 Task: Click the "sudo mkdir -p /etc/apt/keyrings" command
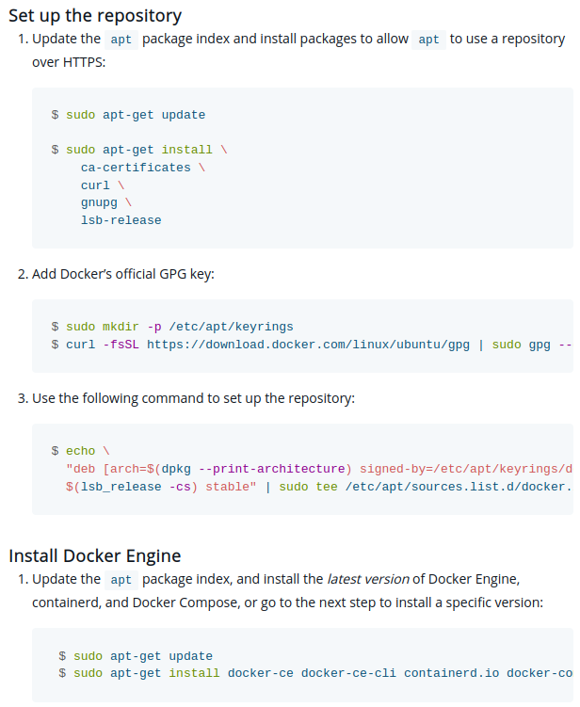coord(172,327)
